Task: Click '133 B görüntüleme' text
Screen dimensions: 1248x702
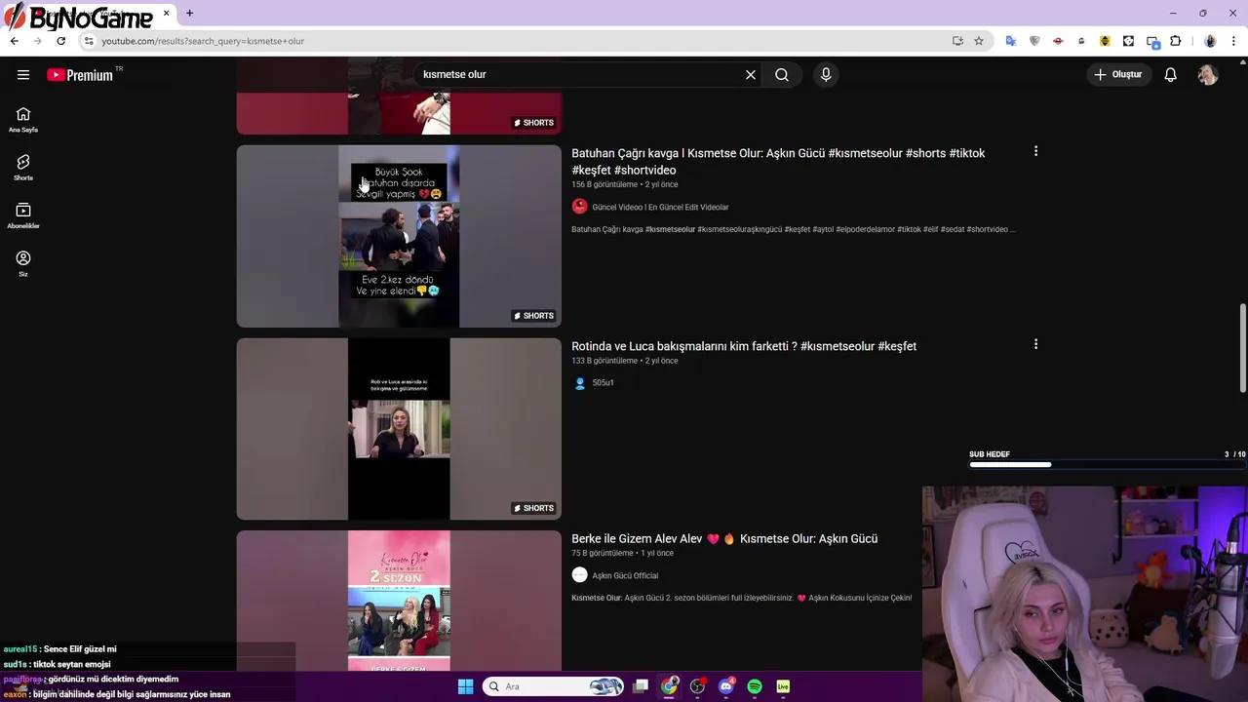Action: (x=604, y=361)
